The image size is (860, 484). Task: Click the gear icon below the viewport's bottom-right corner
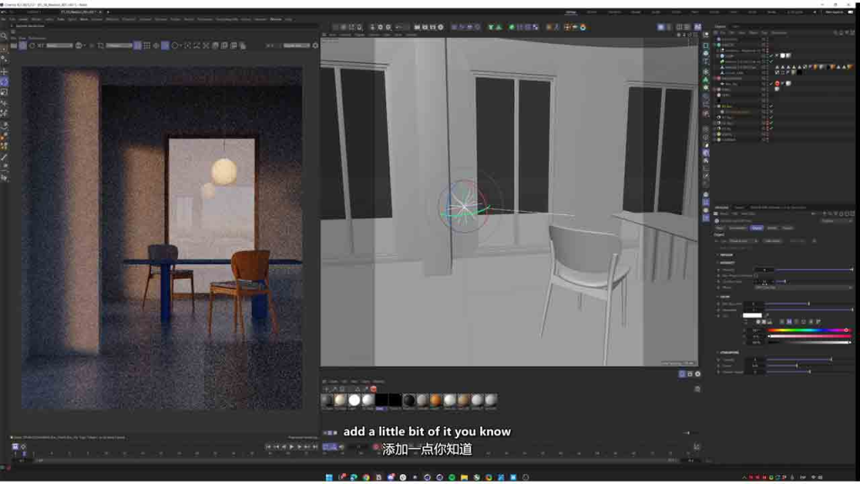[x=698, y=374]
